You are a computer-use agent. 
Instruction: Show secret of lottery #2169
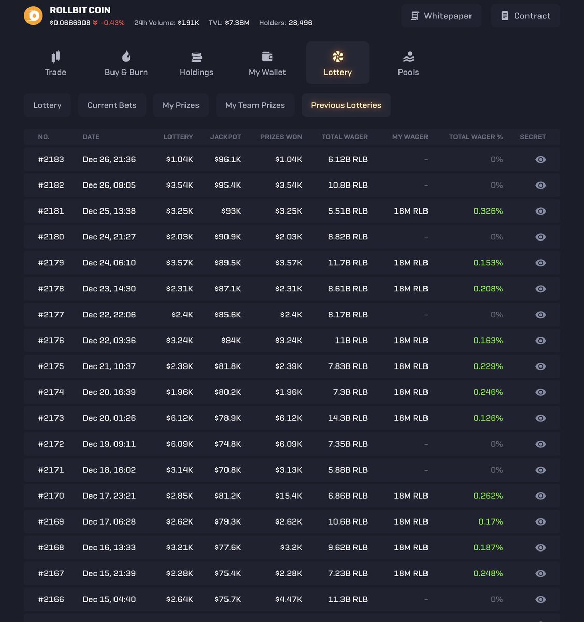click(540, 522)
